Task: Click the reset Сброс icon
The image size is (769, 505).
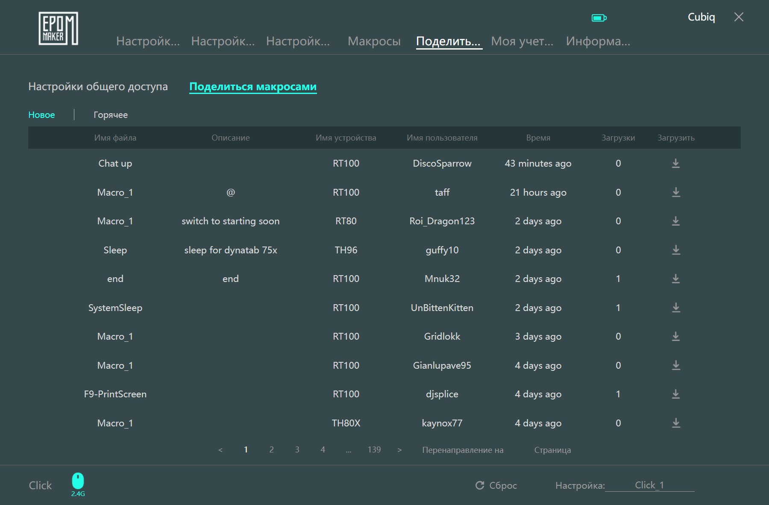Action: pyautogui.click(x=480, y=485)
